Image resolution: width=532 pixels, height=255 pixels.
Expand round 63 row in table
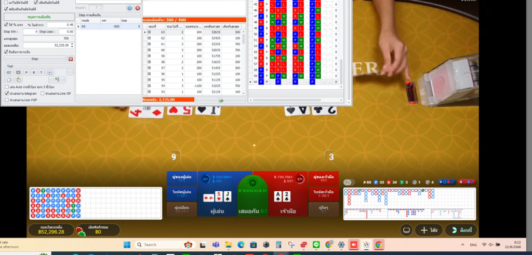coord(149,32)
